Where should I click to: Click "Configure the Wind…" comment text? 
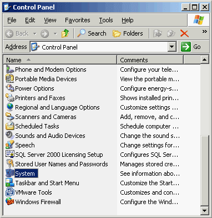tap(149, 202)
